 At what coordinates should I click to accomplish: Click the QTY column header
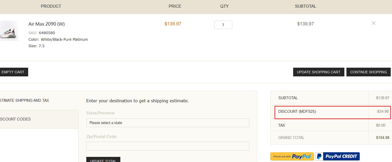[x=224, y=6]
